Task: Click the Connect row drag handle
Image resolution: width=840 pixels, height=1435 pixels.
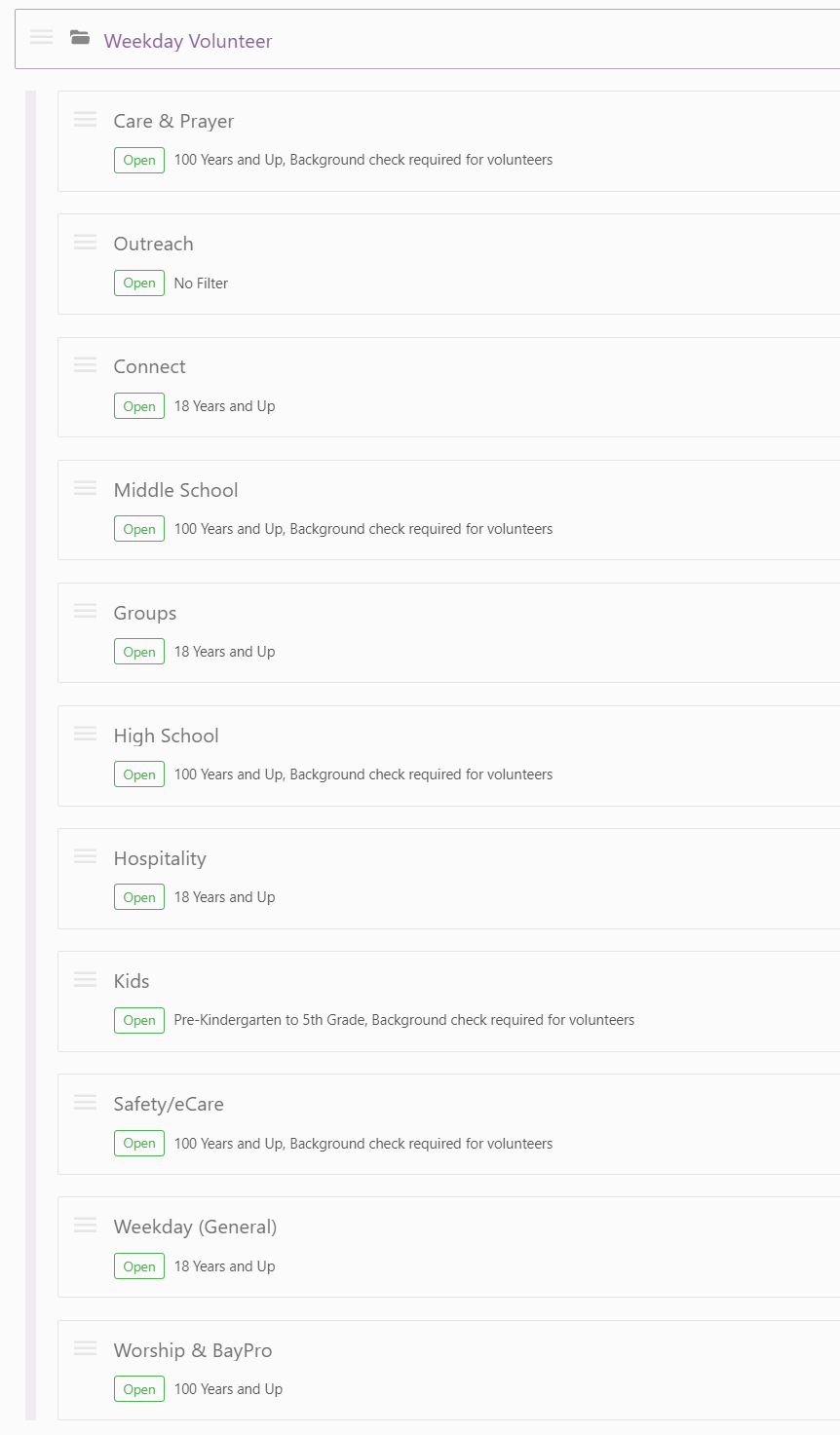Action: [x=86, y=364]
